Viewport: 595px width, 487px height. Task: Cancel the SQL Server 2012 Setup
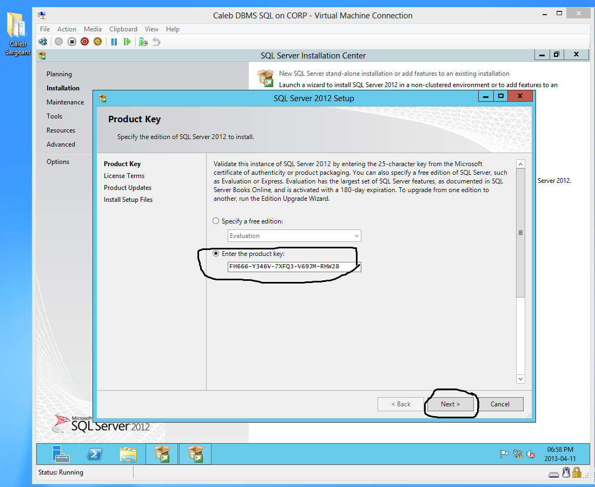click(500, 404)
